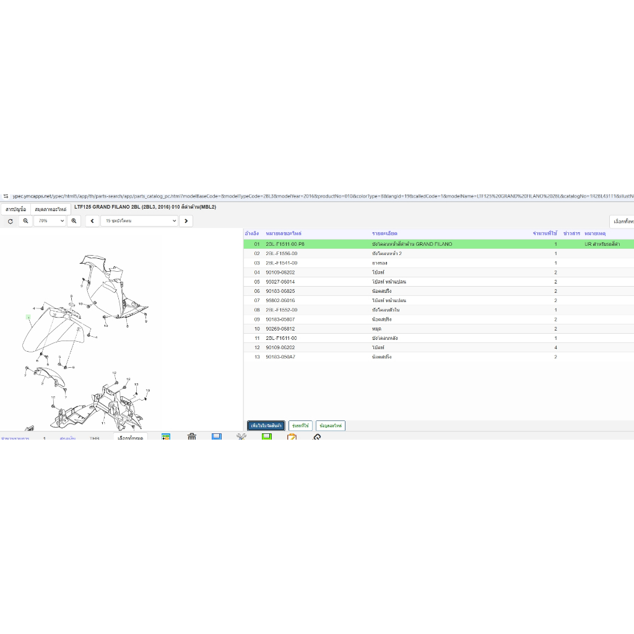The height and width of the screenshot is (634, 634).
Task: Click the browser address bar URL
Action: (x=323, y=196)
